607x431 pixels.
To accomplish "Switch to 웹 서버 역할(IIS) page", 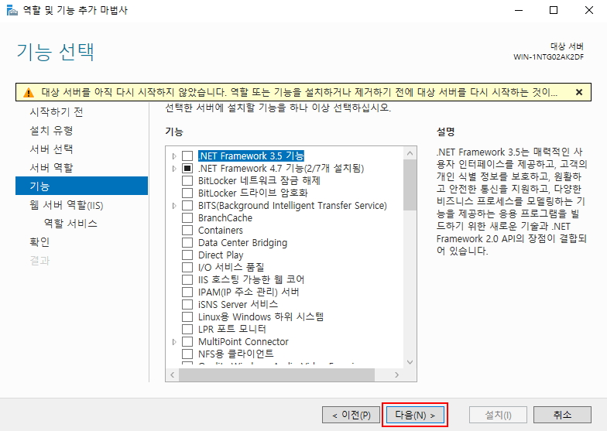I will [66, 204].
